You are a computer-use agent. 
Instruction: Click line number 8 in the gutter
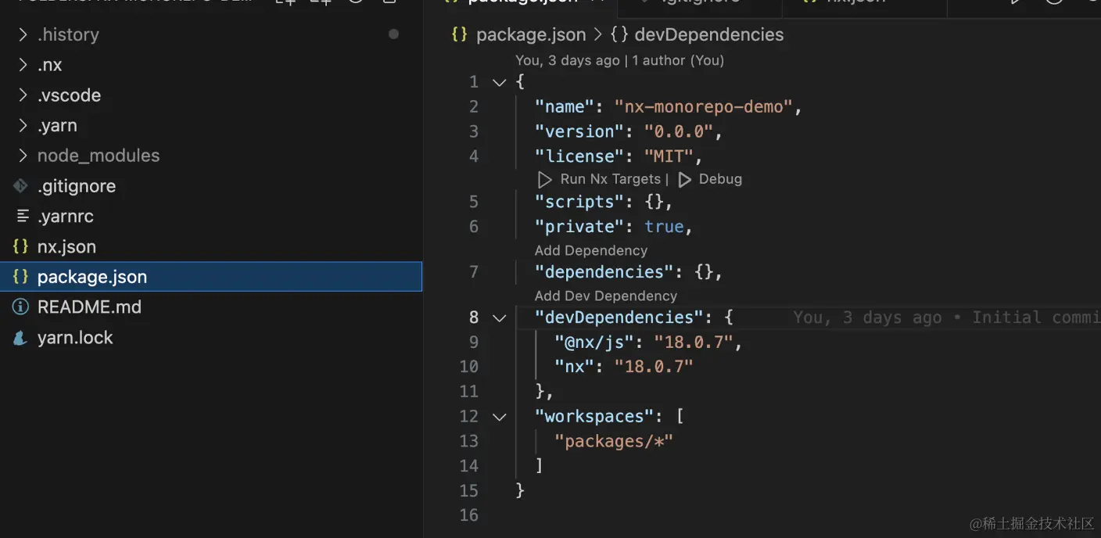pyautogui.click(x=474, y=317)
